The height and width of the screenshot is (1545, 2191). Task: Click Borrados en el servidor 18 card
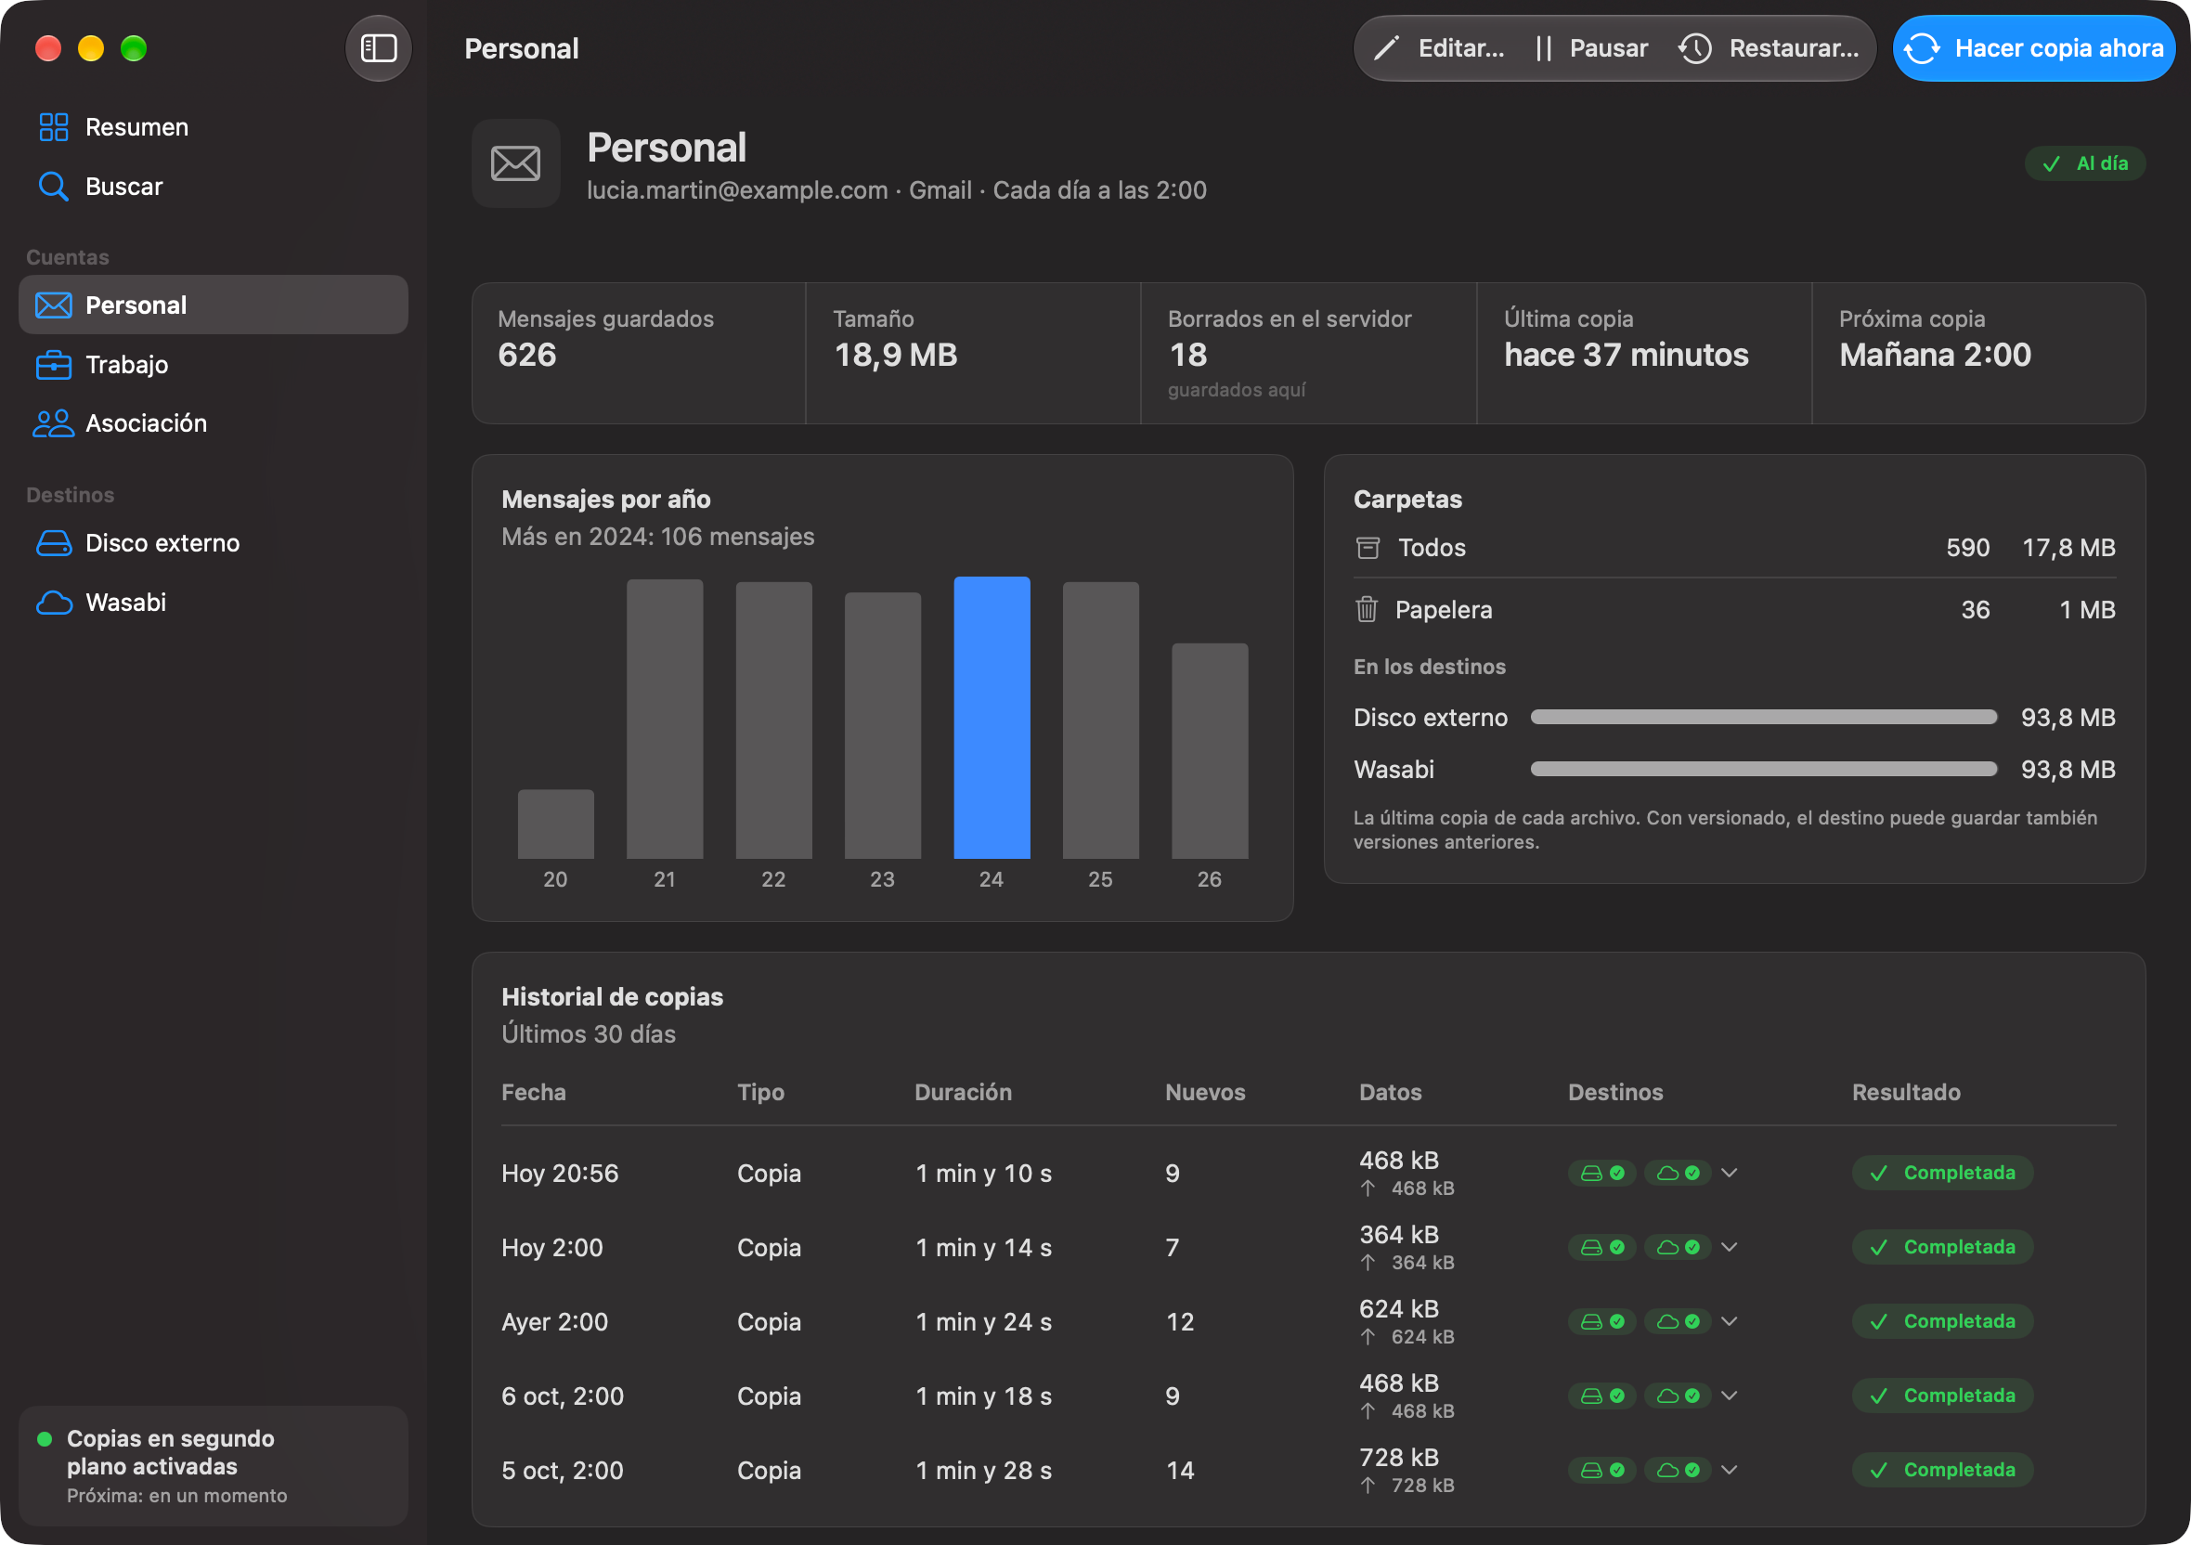pyautogui.click(x=1309, y=353)
